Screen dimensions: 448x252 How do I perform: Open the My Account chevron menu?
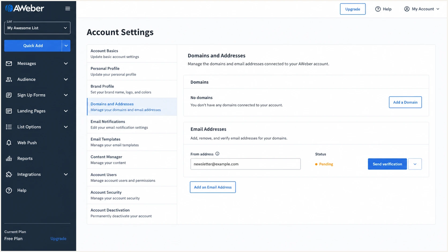(438, 9)
